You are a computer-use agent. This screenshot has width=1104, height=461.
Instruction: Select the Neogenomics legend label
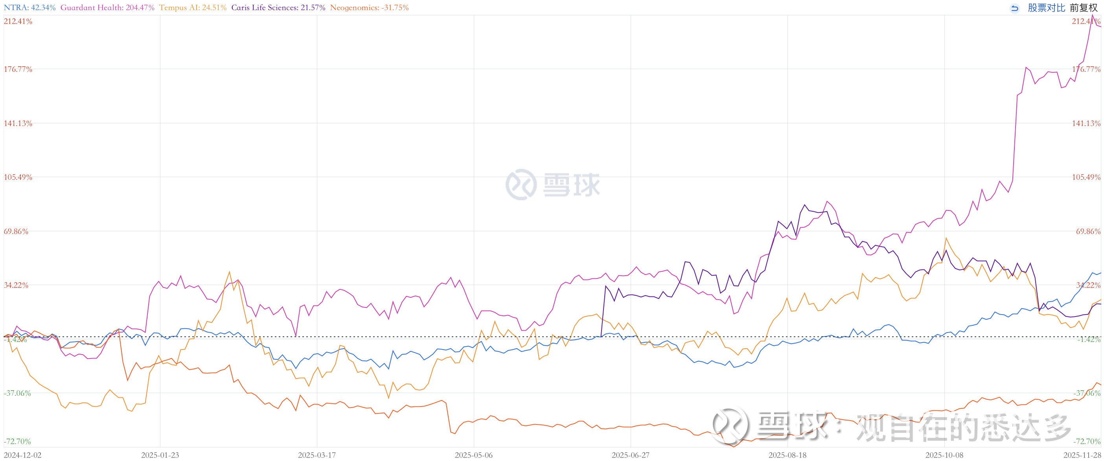(x=369, y=8)
